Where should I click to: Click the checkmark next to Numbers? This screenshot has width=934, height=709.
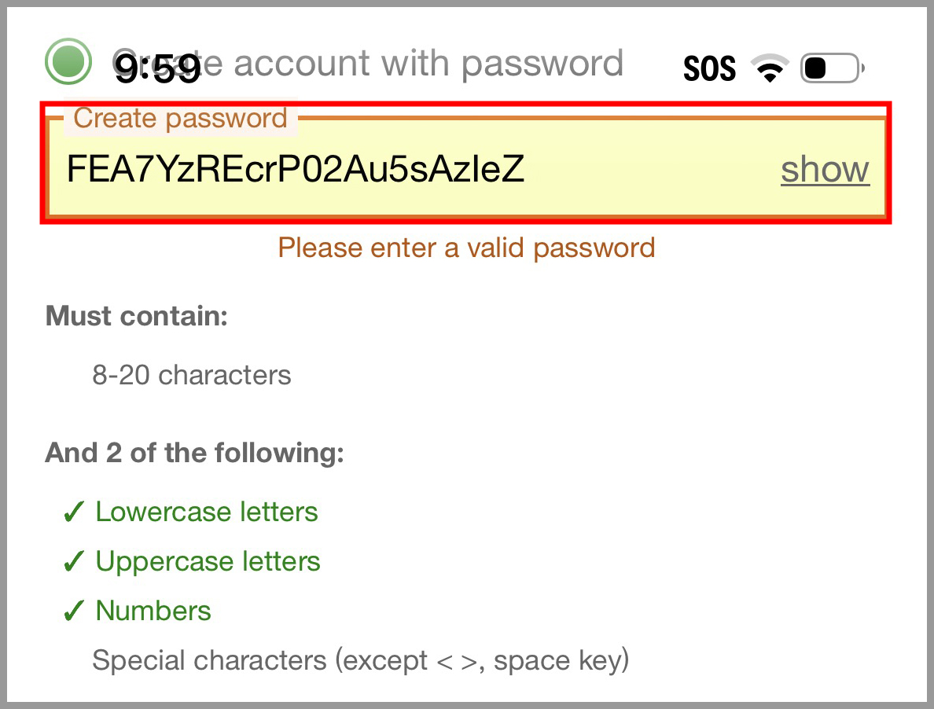click(x=73, y=612)
